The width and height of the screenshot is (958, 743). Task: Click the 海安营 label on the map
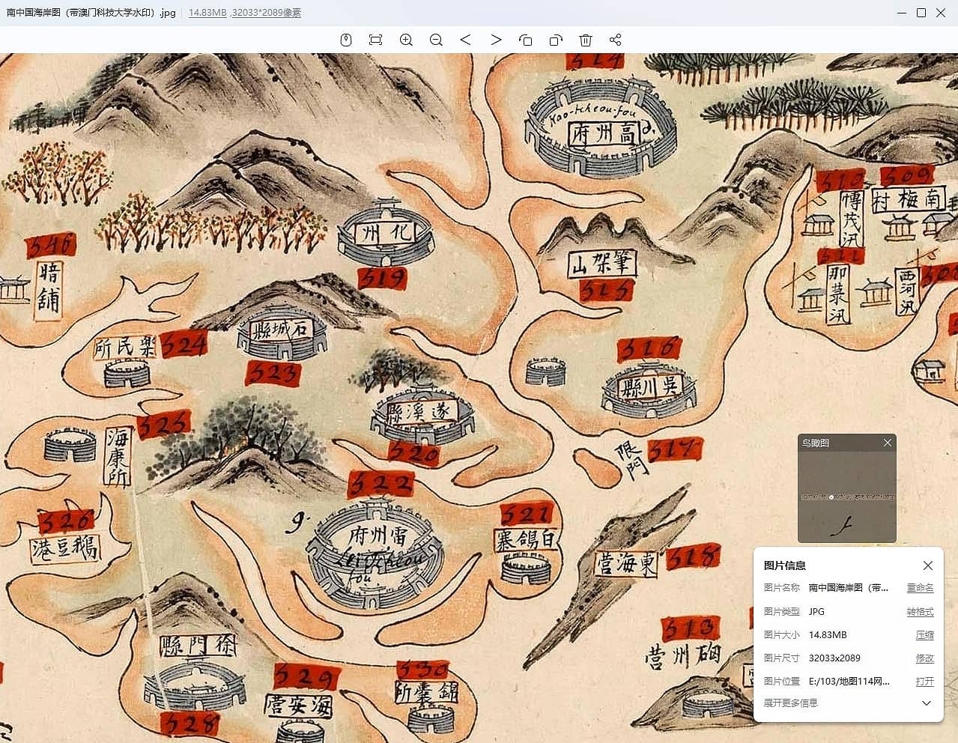tap(298, 706)
